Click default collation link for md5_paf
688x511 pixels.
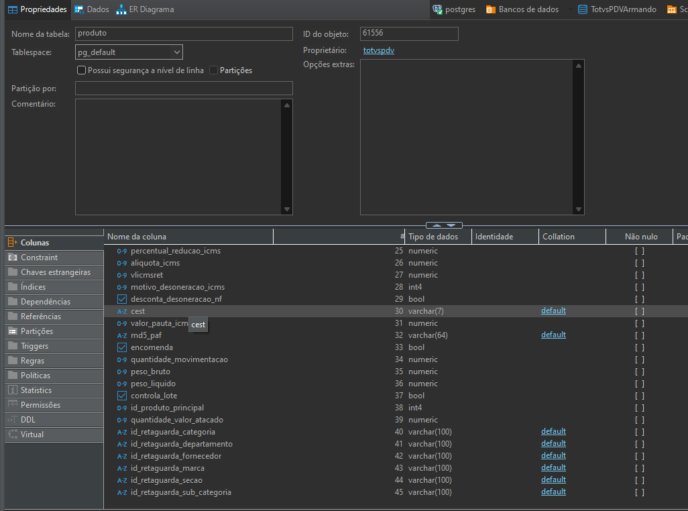553,335
